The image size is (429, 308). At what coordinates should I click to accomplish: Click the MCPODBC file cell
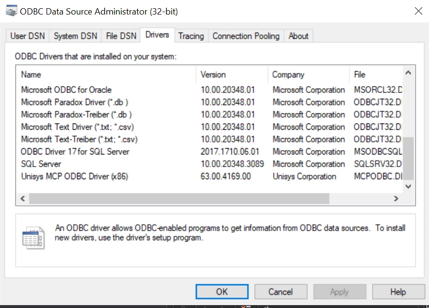click(378, 176)
